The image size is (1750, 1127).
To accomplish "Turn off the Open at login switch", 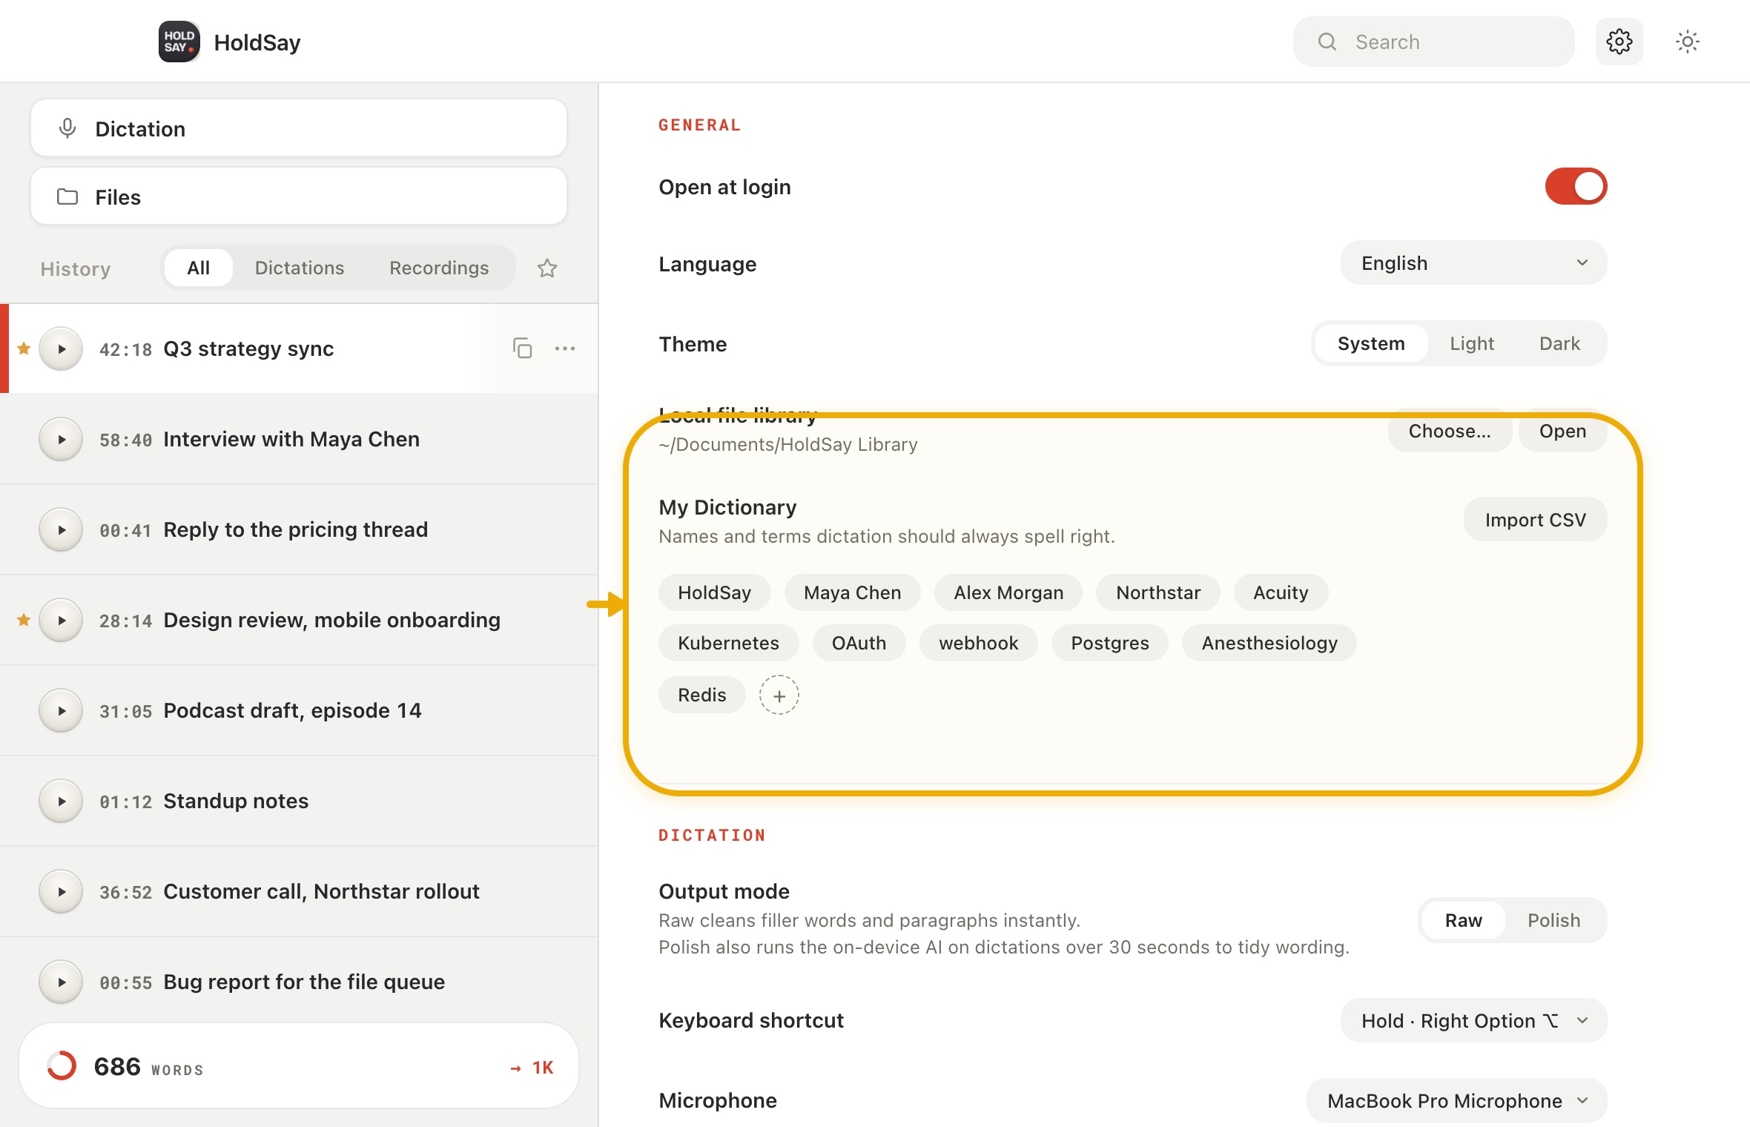I will 1576,186.
